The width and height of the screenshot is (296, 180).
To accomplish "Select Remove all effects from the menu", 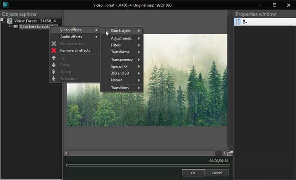I will (x=75, y=51).
